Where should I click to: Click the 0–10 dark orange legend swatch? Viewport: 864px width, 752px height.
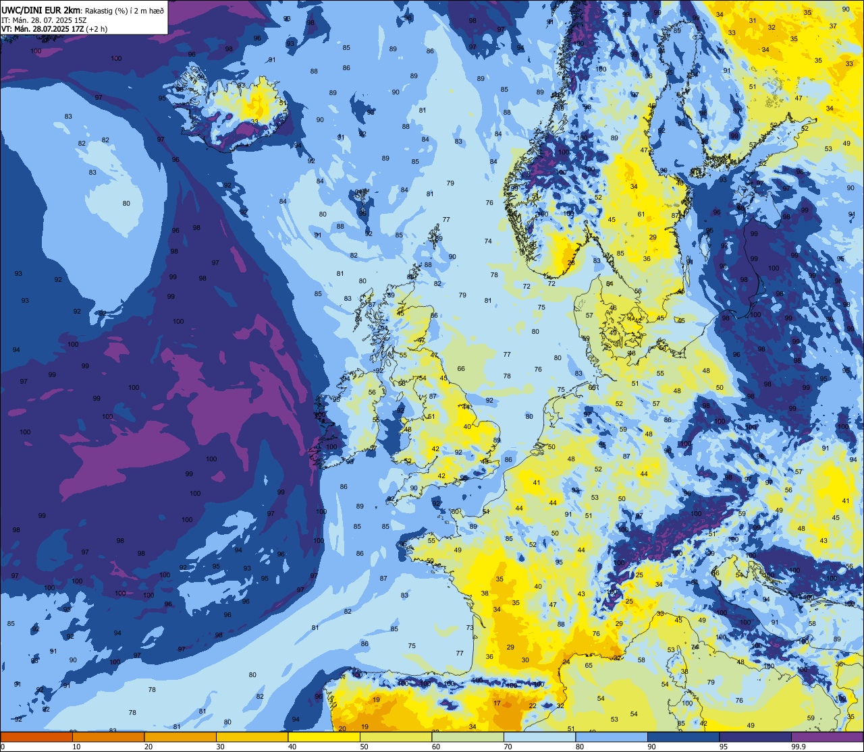point(36,736)
